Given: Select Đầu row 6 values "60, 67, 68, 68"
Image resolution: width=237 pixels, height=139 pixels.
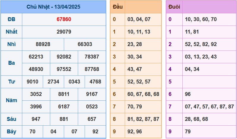Looking at the screenshot, I should click(x=143, y=94).
